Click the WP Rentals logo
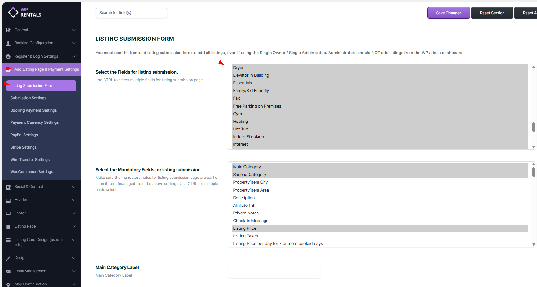The height and width of the screenshot is (287, 537). point(25,12)
